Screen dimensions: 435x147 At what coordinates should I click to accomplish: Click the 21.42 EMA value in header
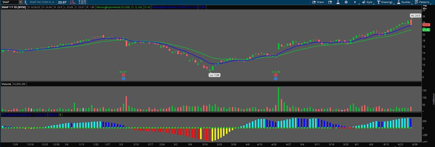coord(147,7)
